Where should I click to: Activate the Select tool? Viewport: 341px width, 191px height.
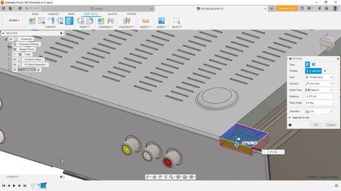coord(176,21)
